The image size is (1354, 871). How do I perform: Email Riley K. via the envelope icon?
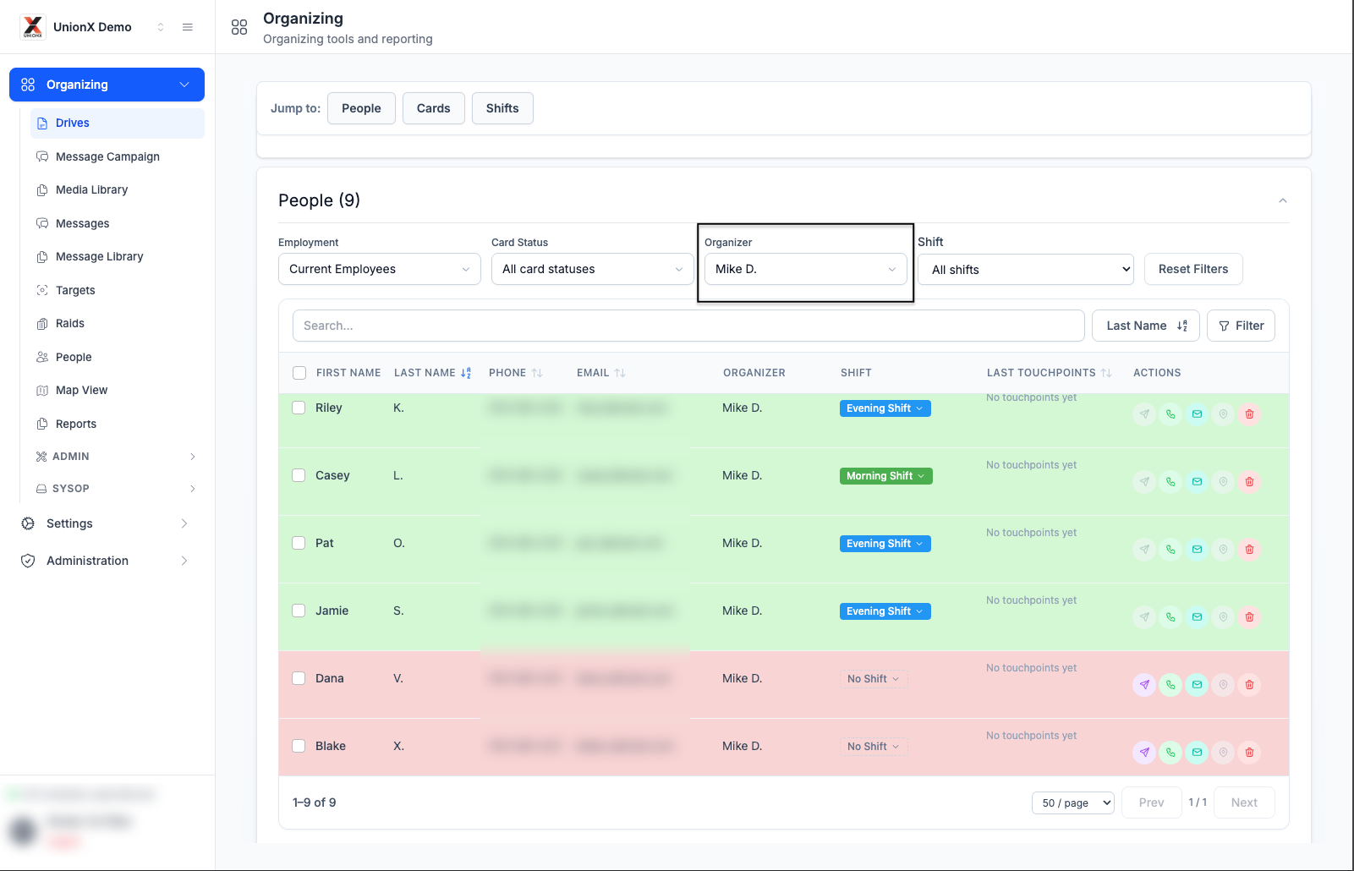click(x=1197, y=414)
